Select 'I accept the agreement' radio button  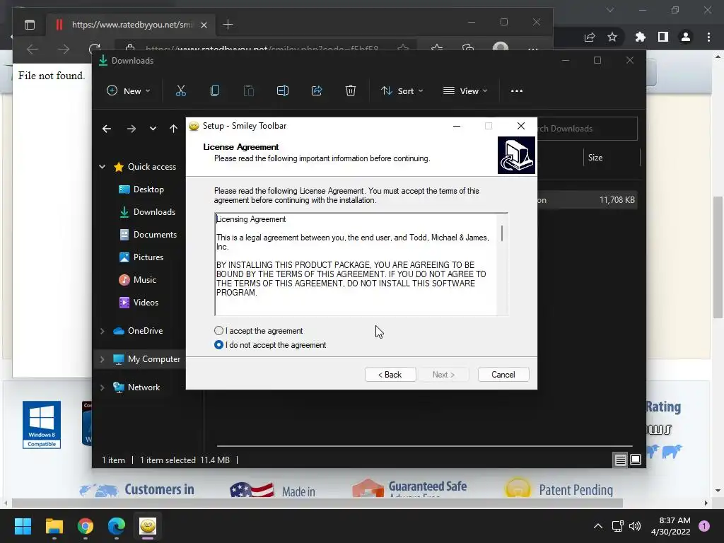point(219,331)
